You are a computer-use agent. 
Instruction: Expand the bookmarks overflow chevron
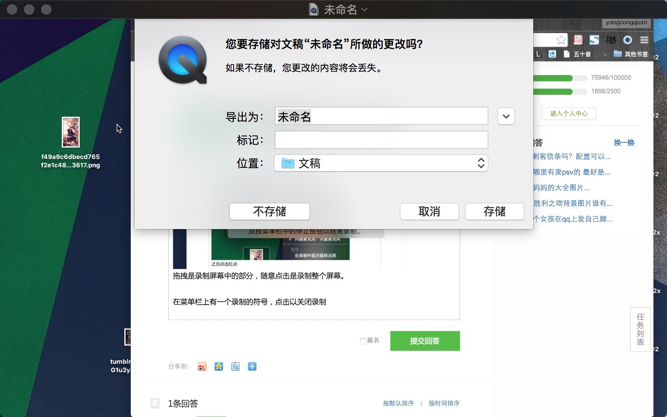[605, 54]
